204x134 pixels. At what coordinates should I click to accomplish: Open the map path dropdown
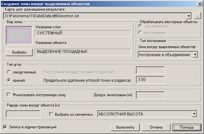coord(189,15)
